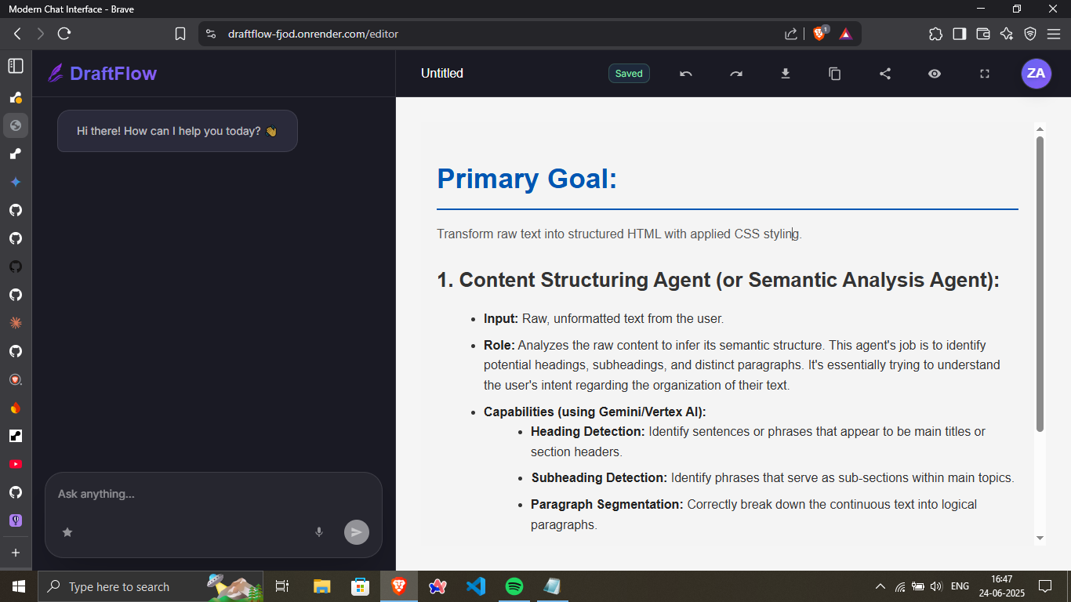Open the ZA user avatar menu

pos(1037,74)
